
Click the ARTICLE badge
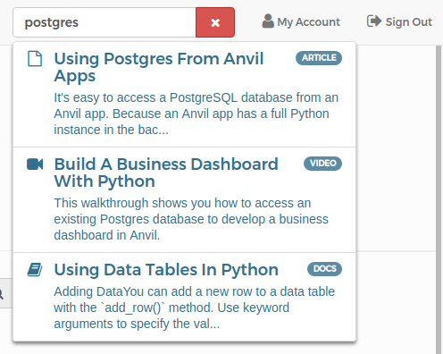319,58
